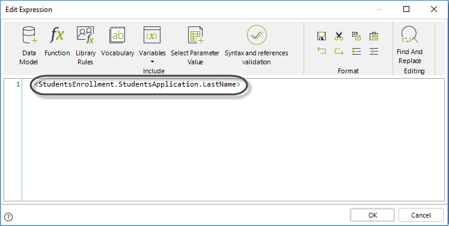This screenshot has height=226, width=449.
Task: Cancel the Edit Expression dialog
Action: click(421, 215)
